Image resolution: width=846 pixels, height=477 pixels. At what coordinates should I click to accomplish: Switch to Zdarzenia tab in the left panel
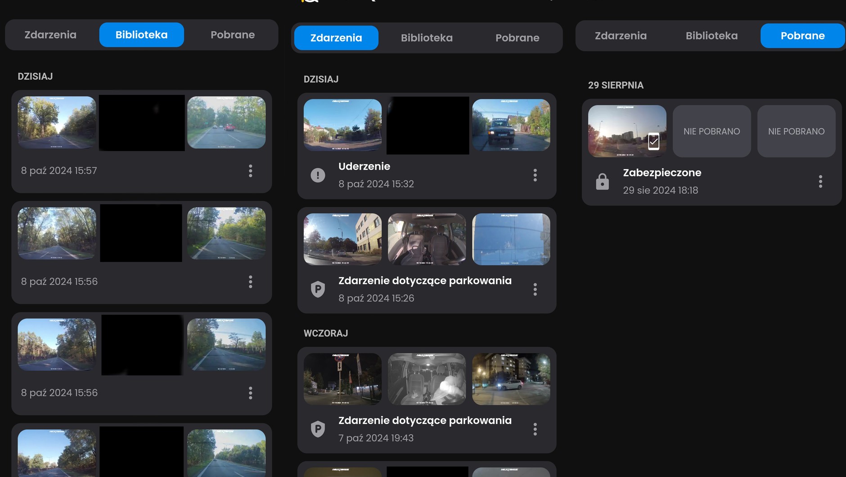pyautogui.click(x=50, y=35)
